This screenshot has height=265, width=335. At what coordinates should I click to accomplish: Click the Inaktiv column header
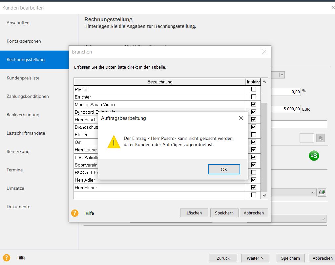tap(253, 82)
